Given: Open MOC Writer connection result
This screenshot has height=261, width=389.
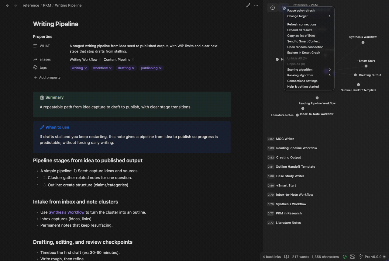Looking at the screenshot, I should click(285, 139).
